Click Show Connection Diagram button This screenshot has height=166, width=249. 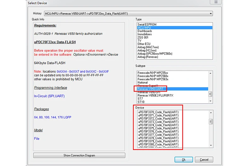click(79, 155)
